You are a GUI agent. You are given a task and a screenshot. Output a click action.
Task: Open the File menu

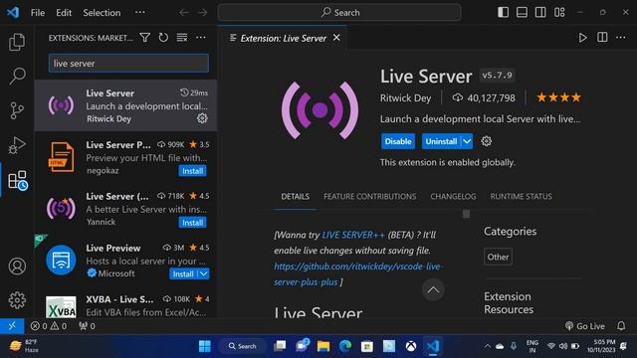[x=38, y=13]
